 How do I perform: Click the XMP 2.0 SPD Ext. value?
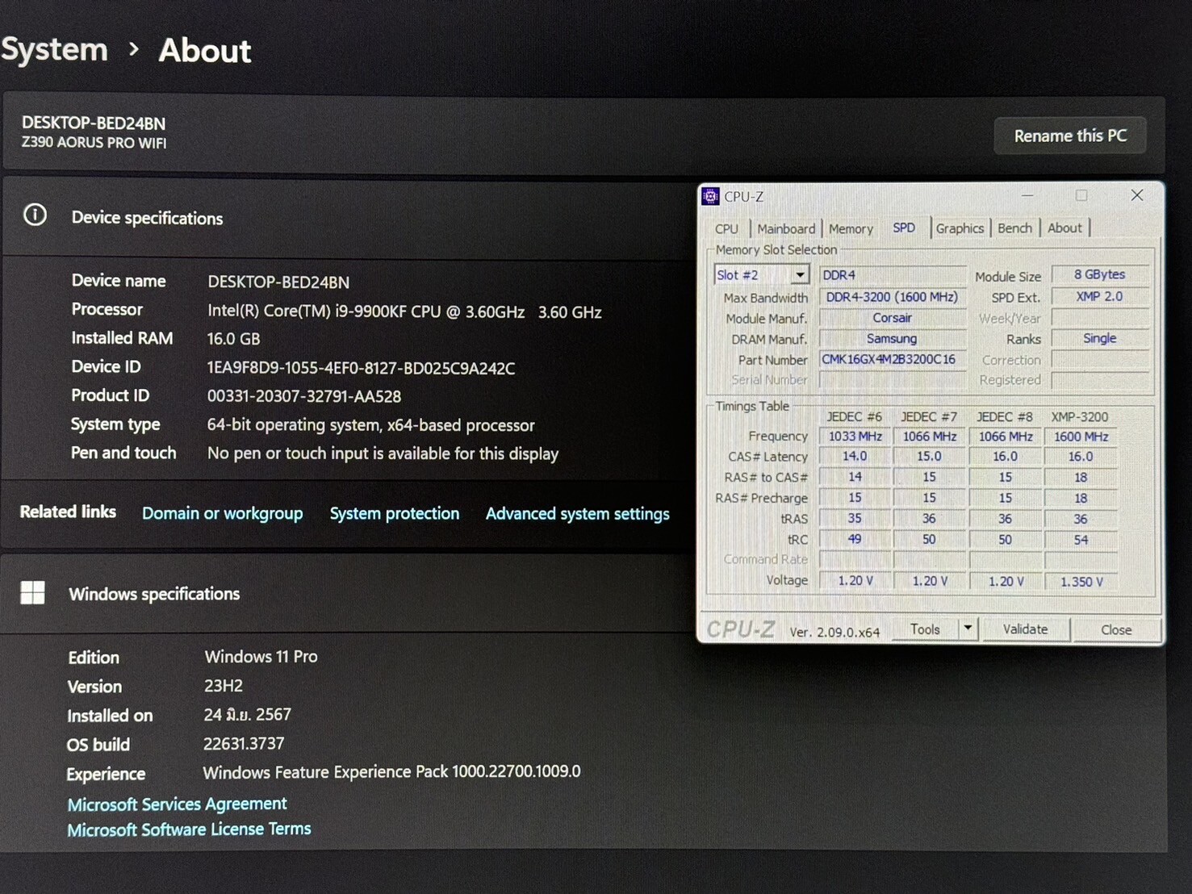tap(1099, 296)
